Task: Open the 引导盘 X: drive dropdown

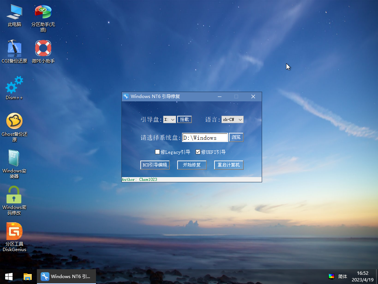Action: tap(169, 119)
